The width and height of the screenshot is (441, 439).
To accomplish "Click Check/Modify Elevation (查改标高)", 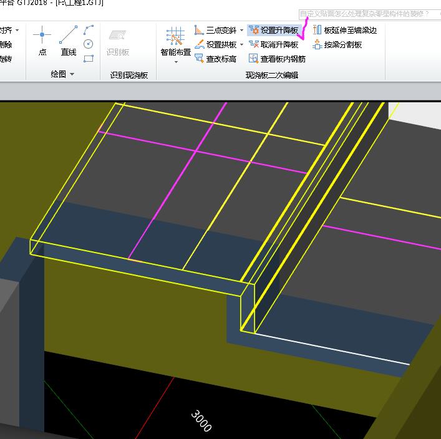I will (x=215, y=59).
